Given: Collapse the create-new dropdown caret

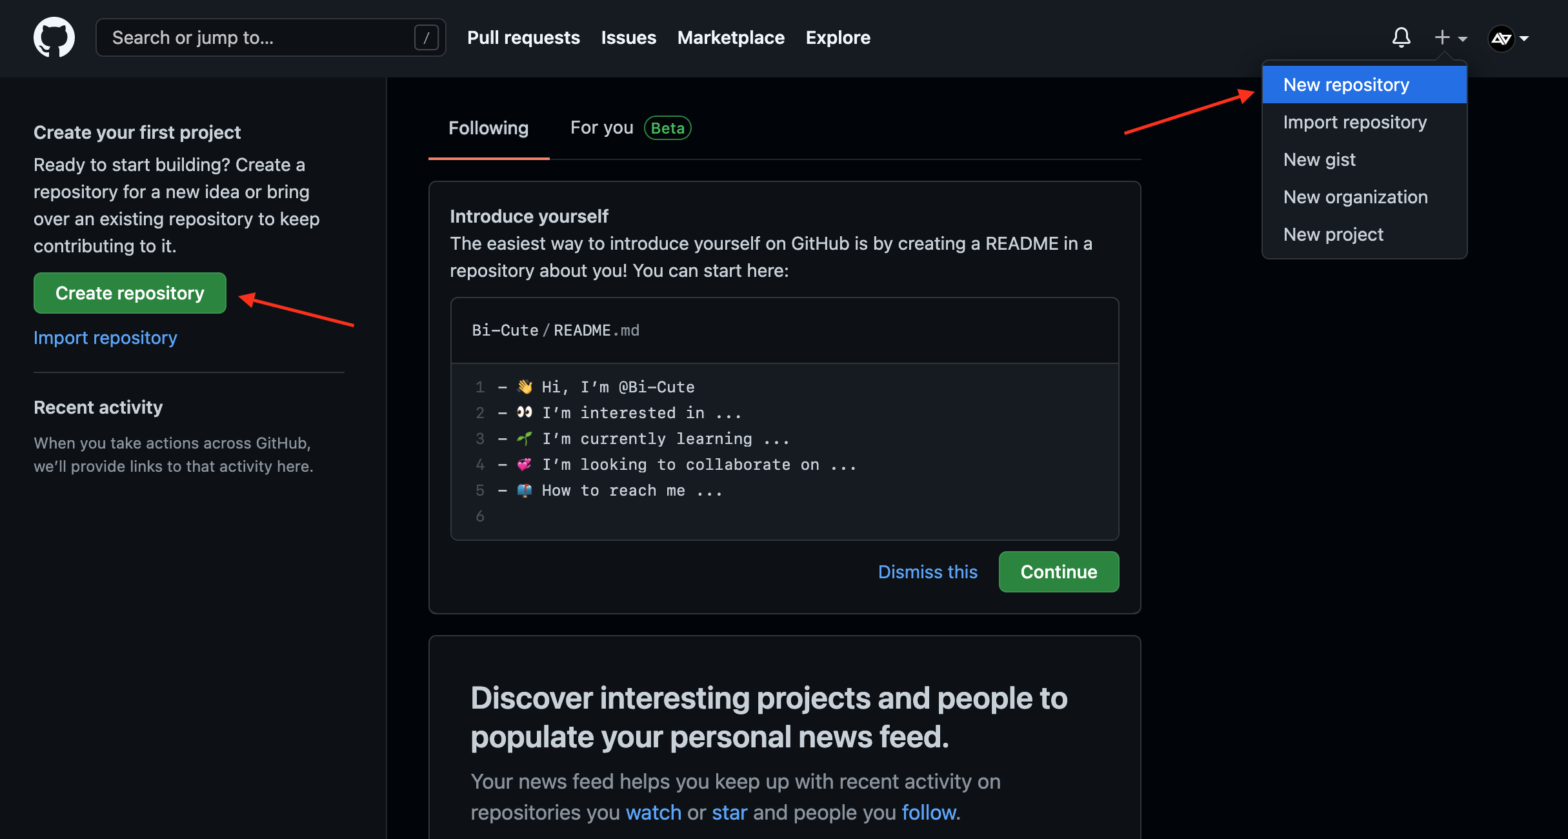Looking at the screenshot, I should point(1463,39).
